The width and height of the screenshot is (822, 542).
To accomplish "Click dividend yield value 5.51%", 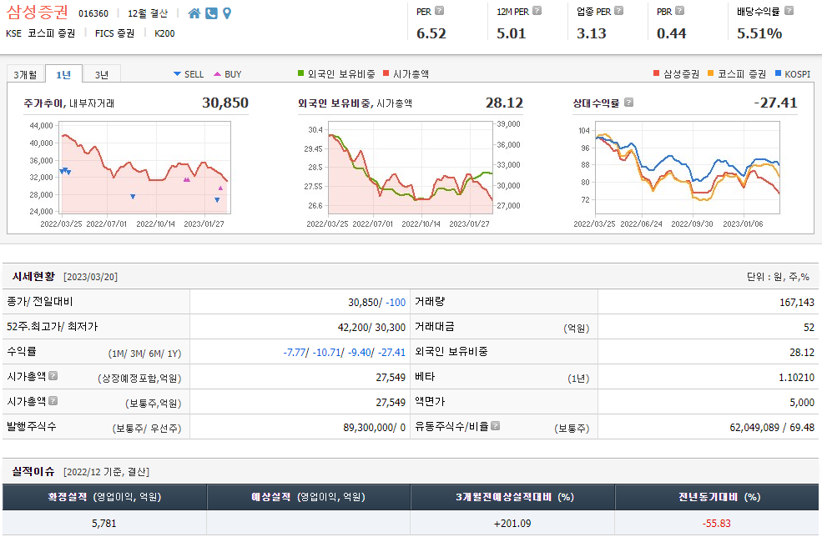I will 759,33.
